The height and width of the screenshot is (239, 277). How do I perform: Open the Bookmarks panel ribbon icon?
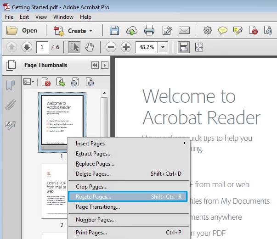pyautogui.click(x=11, y=85)
